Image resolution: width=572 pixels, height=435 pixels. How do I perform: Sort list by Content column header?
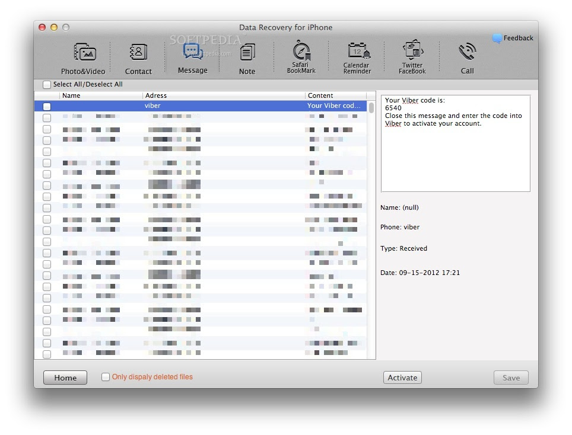(335, 95)
